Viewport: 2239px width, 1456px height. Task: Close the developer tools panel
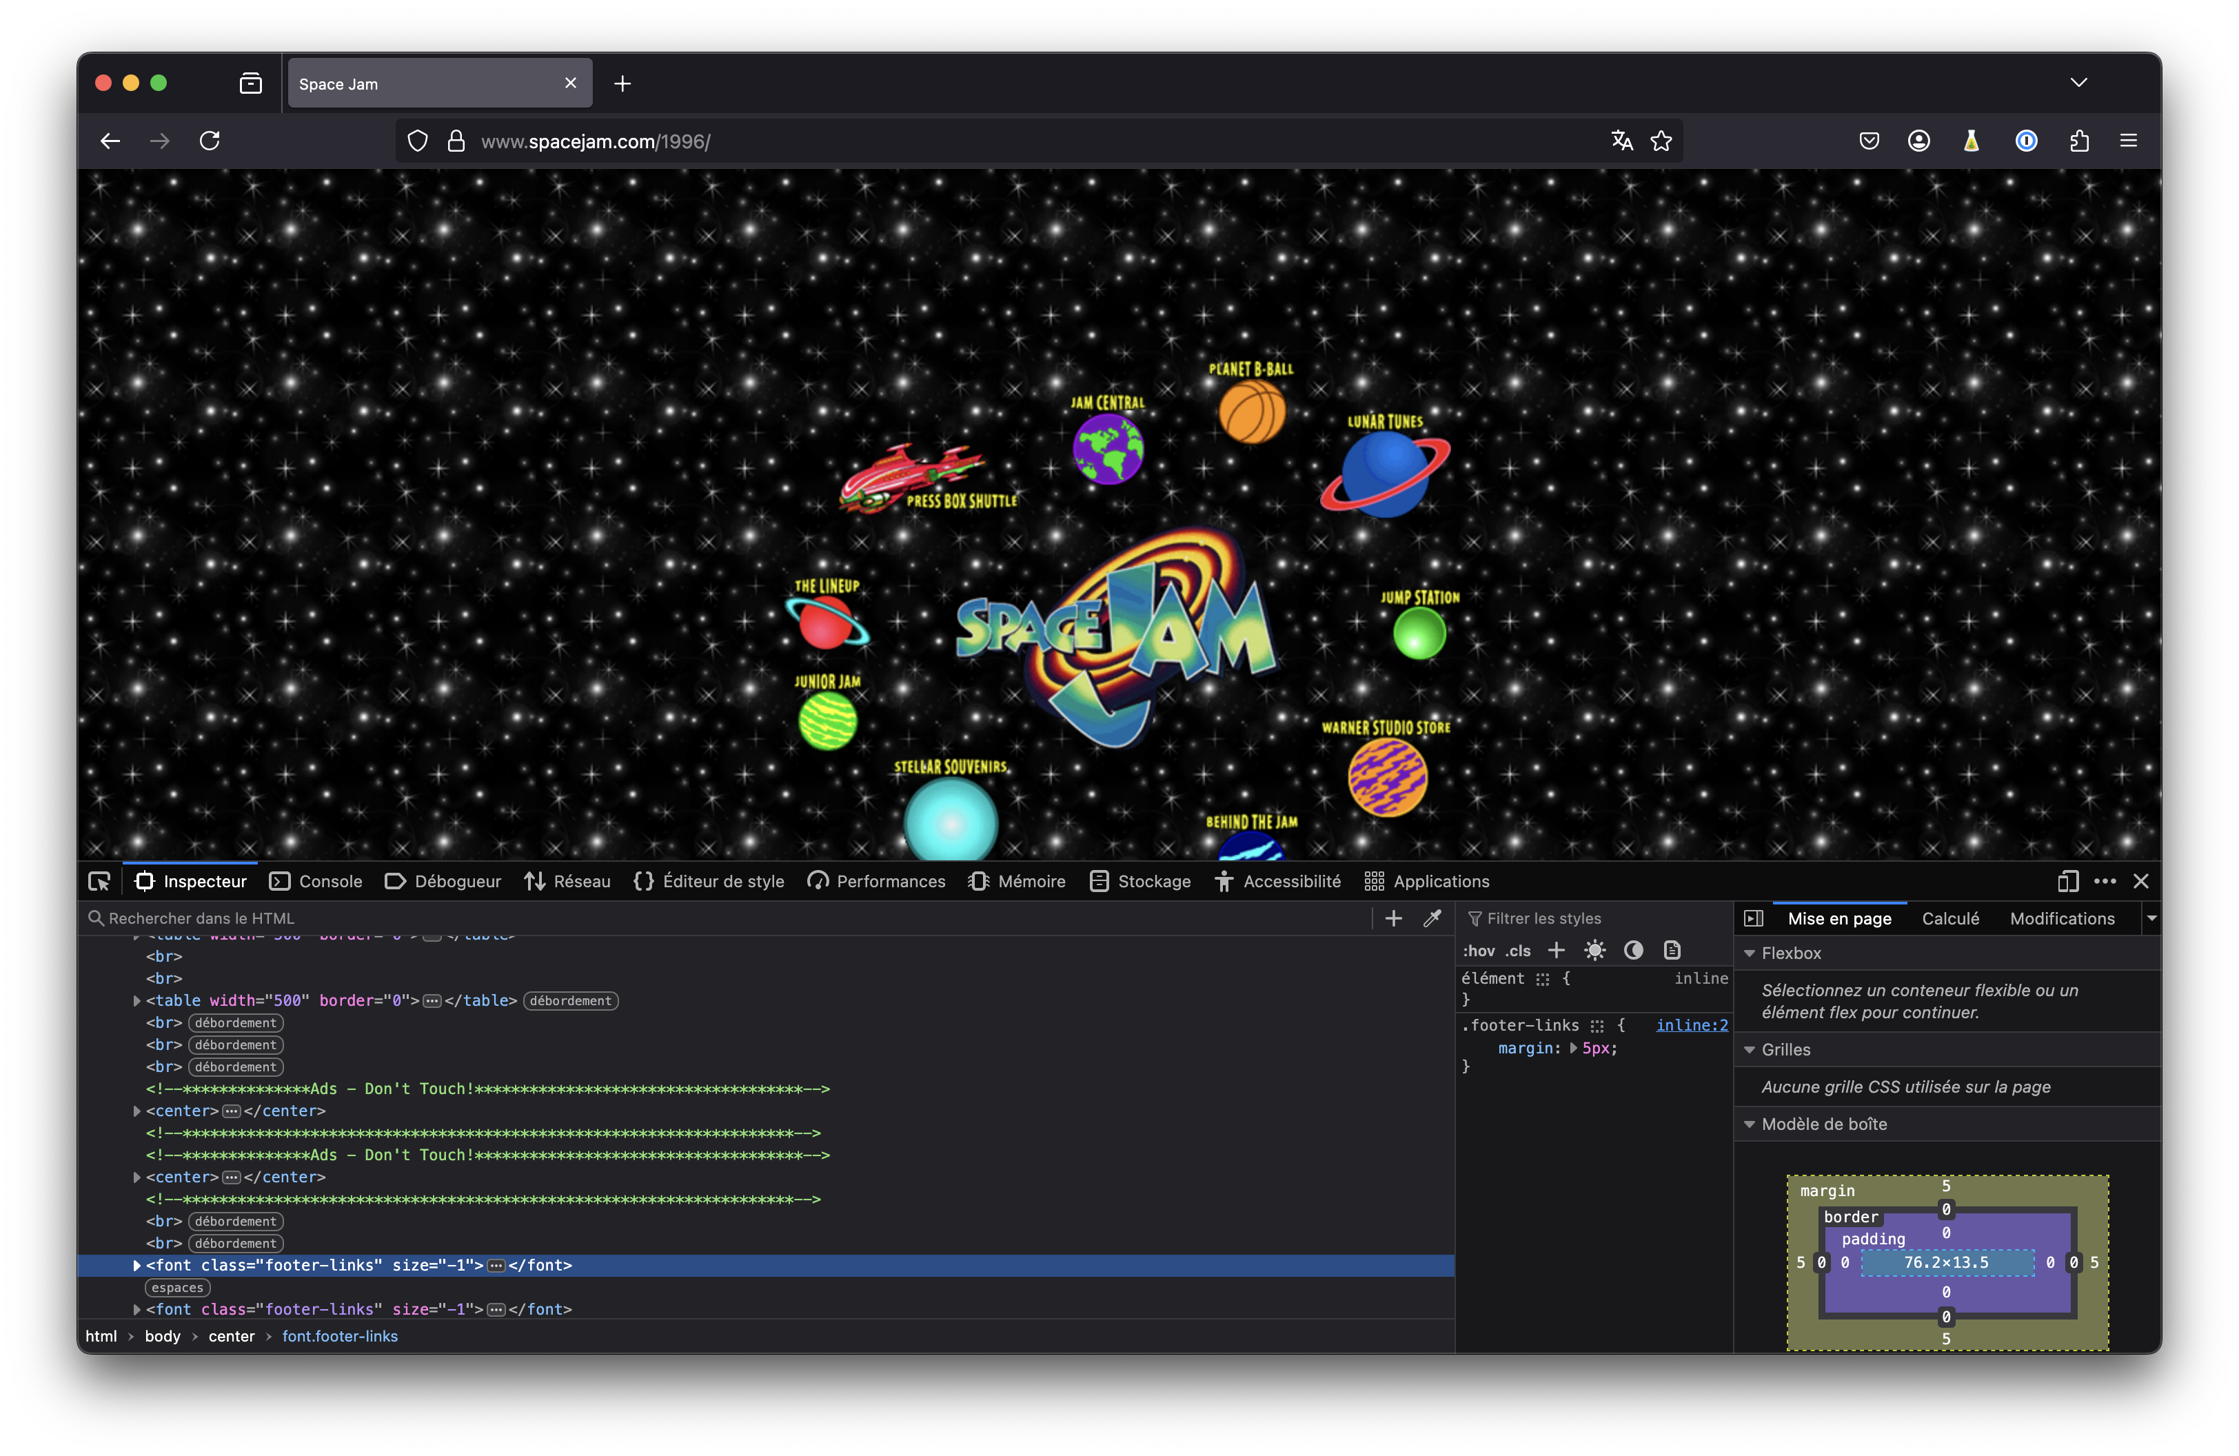2141,881
